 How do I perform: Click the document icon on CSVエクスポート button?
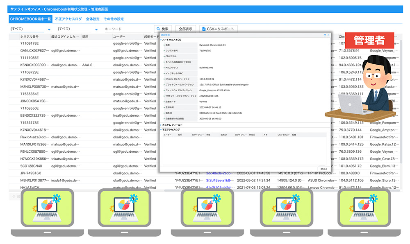pyautogui.click(x=204, y=29)
